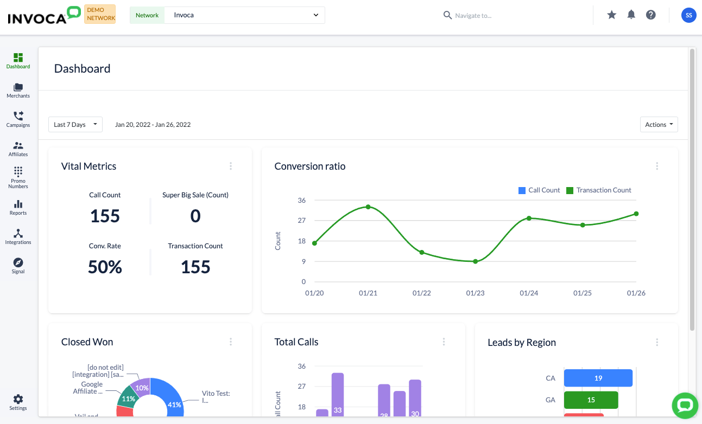Click the Conv. Rate value 50%
The height and width of the screenshot is (424, 702).
coord(105,267)
